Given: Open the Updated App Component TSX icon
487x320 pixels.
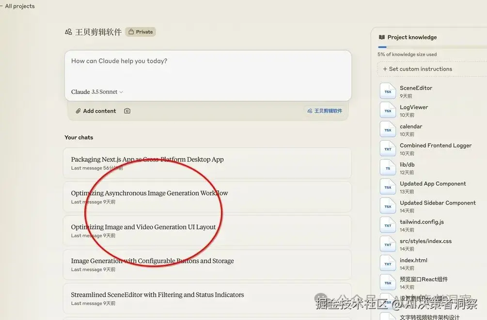Looking at the screenshot, I should tap(388, 187).
